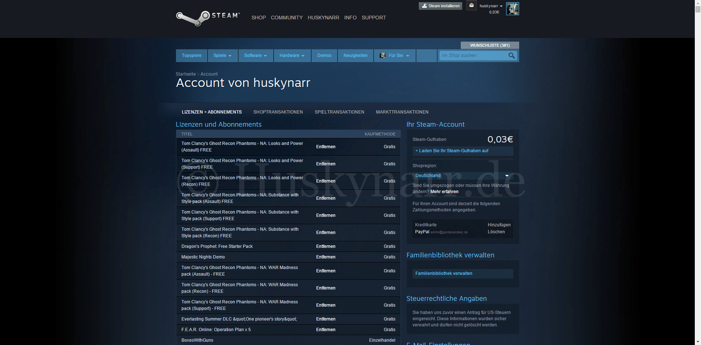Remove WAR Madness pack (Assault) license

(x=326, y=271)
